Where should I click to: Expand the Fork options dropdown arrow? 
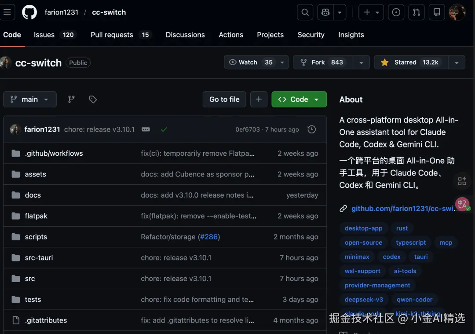361,62
